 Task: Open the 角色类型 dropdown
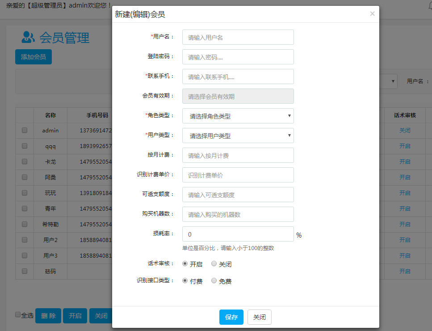pyautogui.click(x=238, y=116)
